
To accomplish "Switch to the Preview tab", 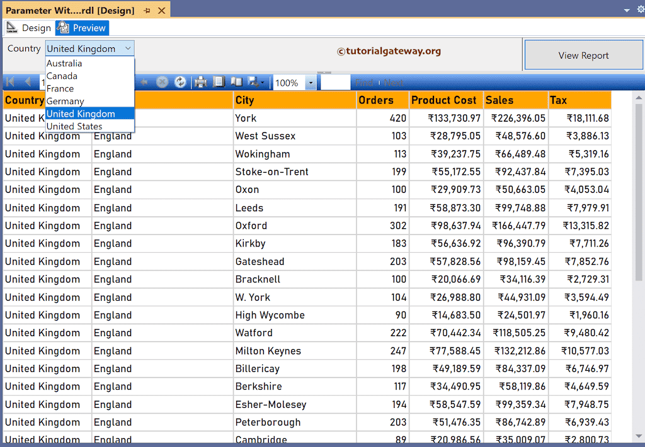I will [82, 28].
